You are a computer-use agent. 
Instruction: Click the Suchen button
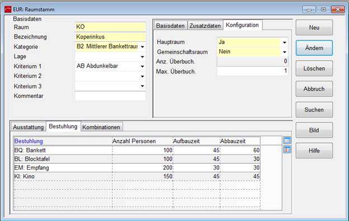[314, 109]
